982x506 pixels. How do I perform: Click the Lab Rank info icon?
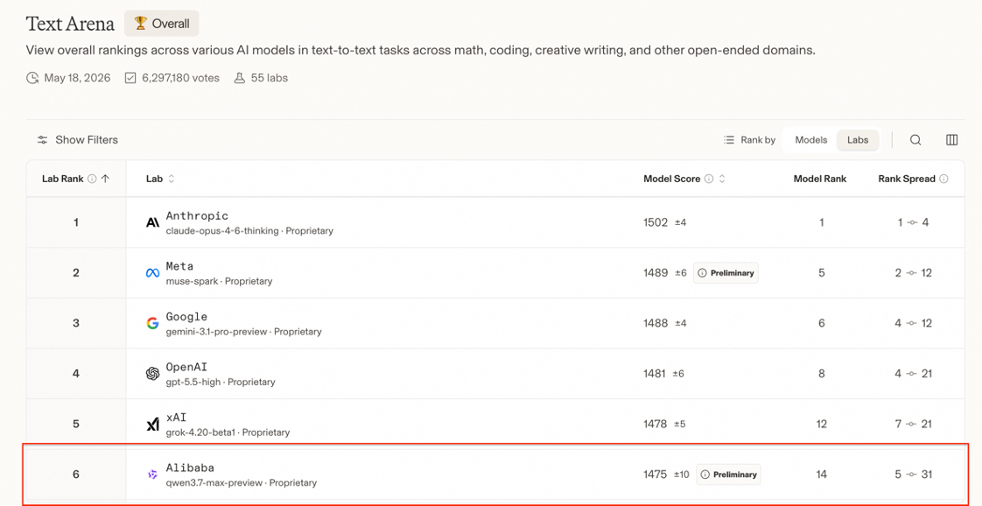point(92,179)
